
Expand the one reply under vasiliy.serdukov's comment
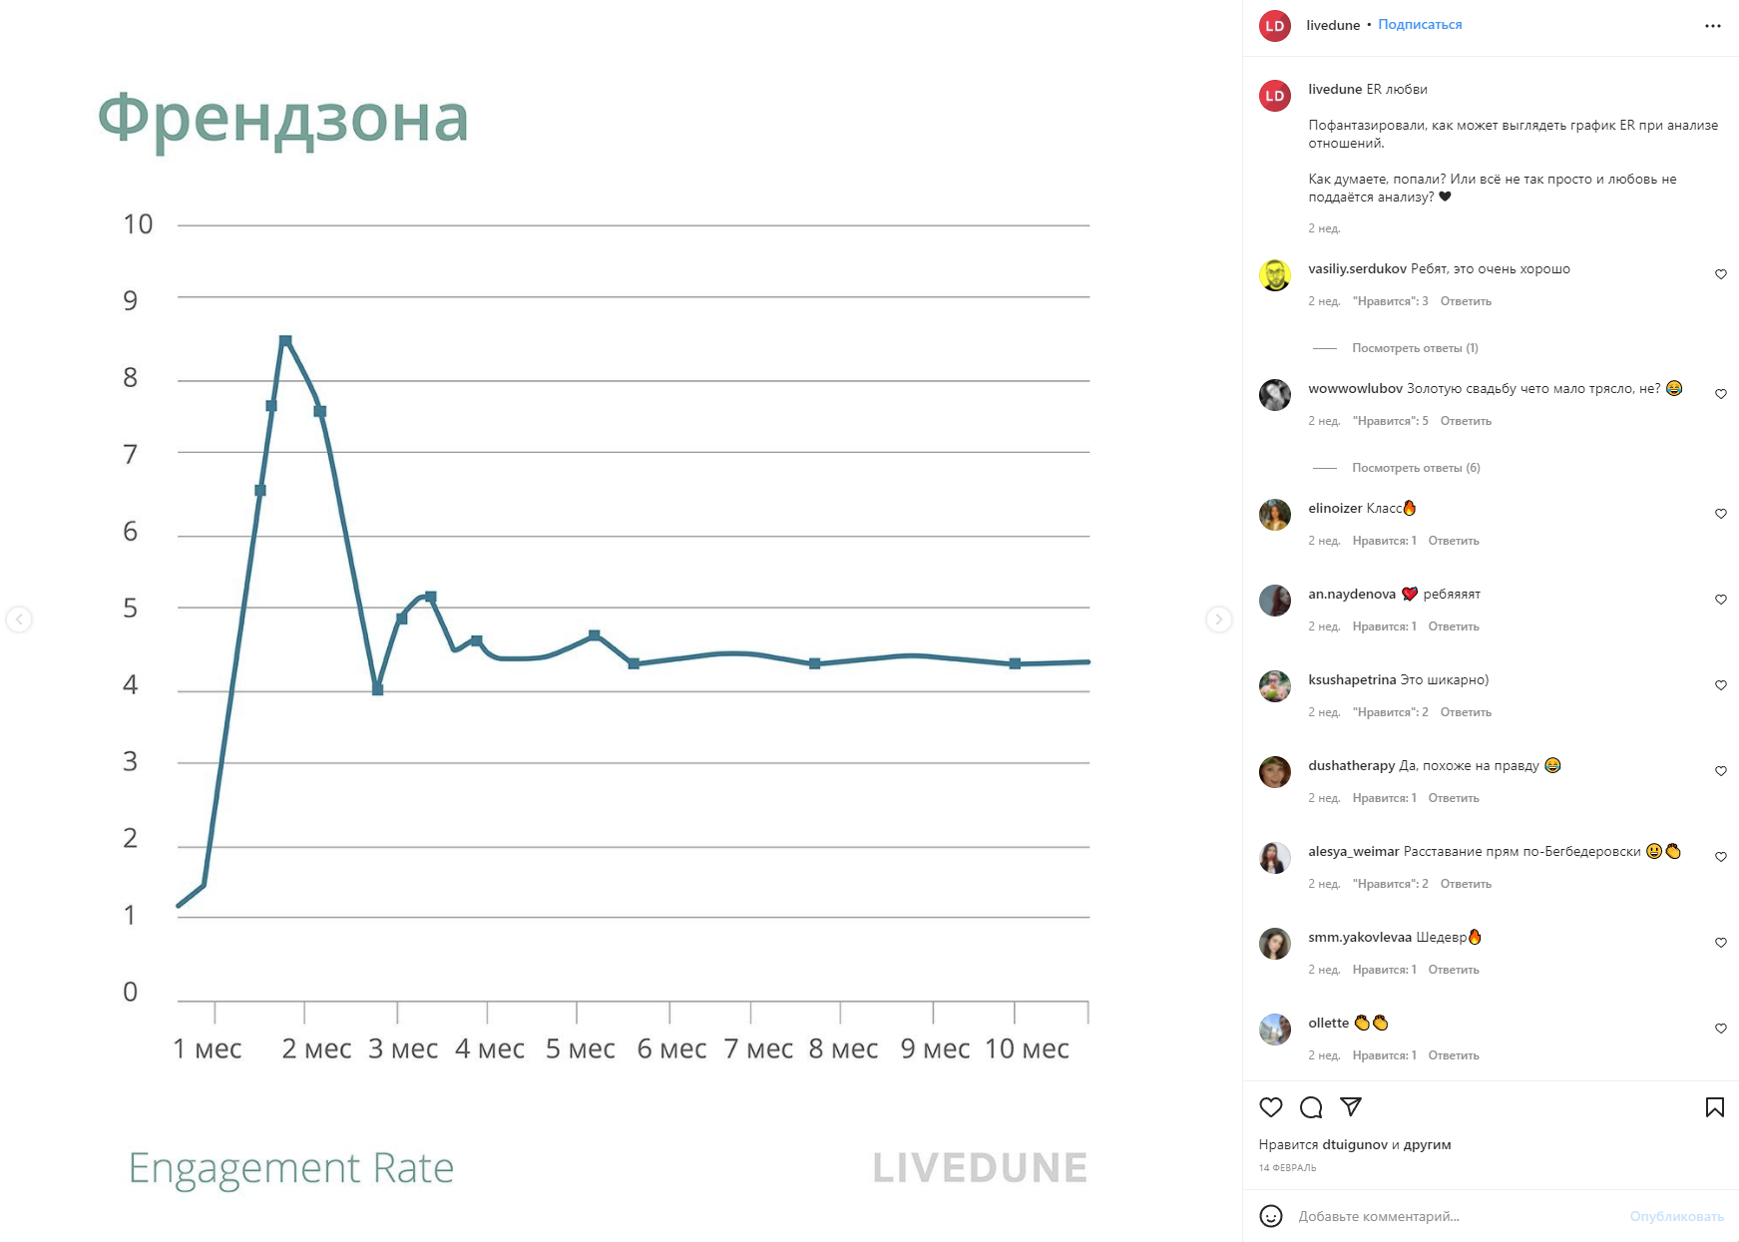coord(1415,348)
